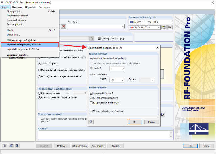Click the Grafika button
Image resolution: width=216 pixels, height=154 pixels.
[115, 146]
